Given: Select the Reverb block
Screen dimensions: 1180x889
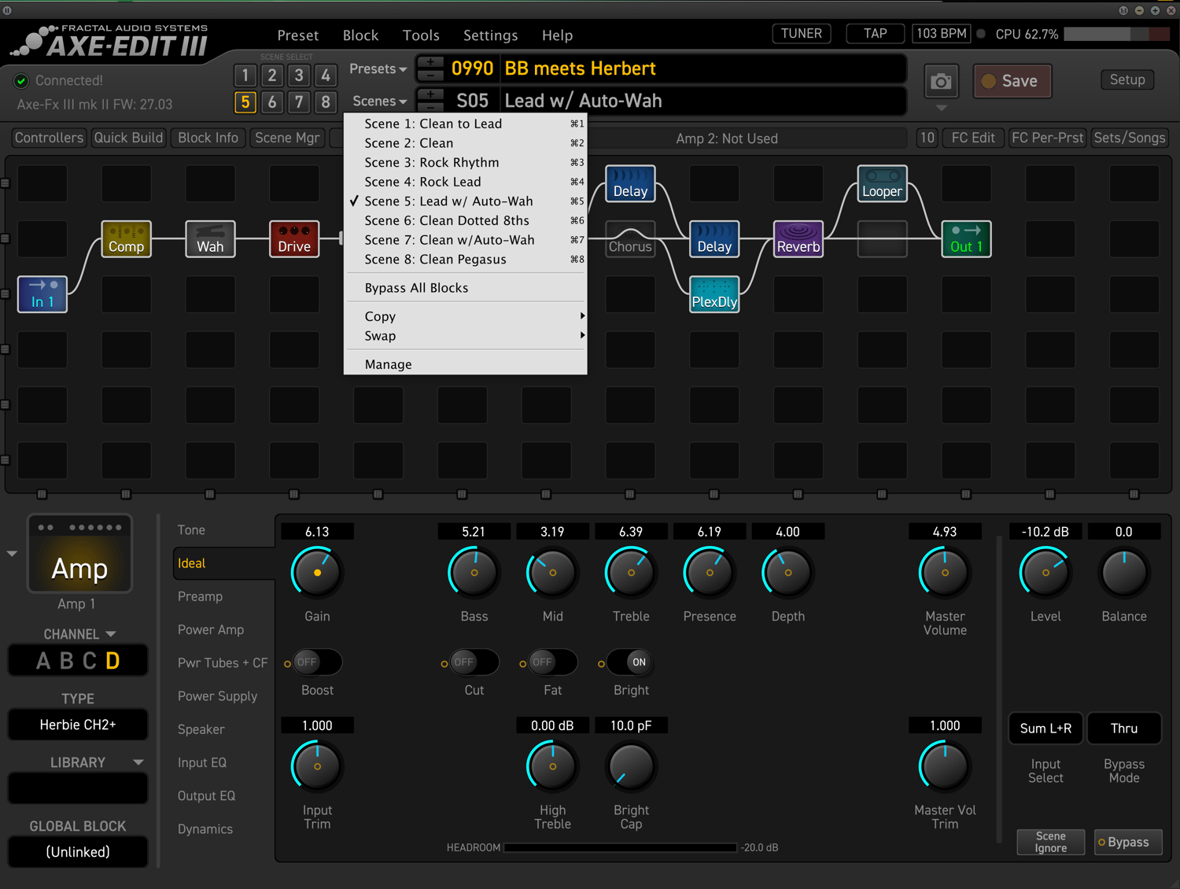Looking at the screenshot, I should 798,238.
